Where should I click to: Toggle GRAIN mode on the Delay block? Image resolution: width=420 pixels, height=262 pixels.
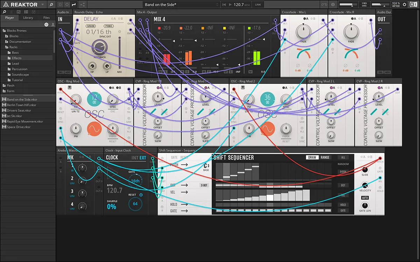pyautogui.click(x=91, y=26)
